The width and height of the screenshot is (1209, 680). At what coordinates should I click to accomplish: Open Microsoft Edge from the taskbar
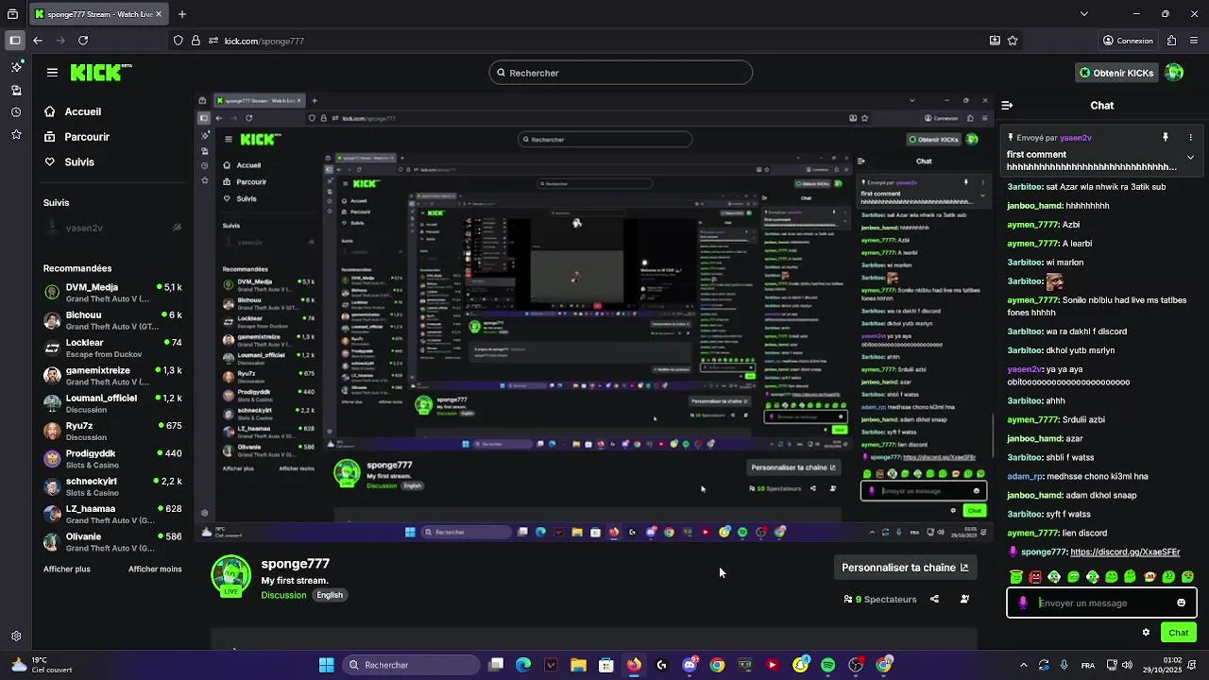523,665
